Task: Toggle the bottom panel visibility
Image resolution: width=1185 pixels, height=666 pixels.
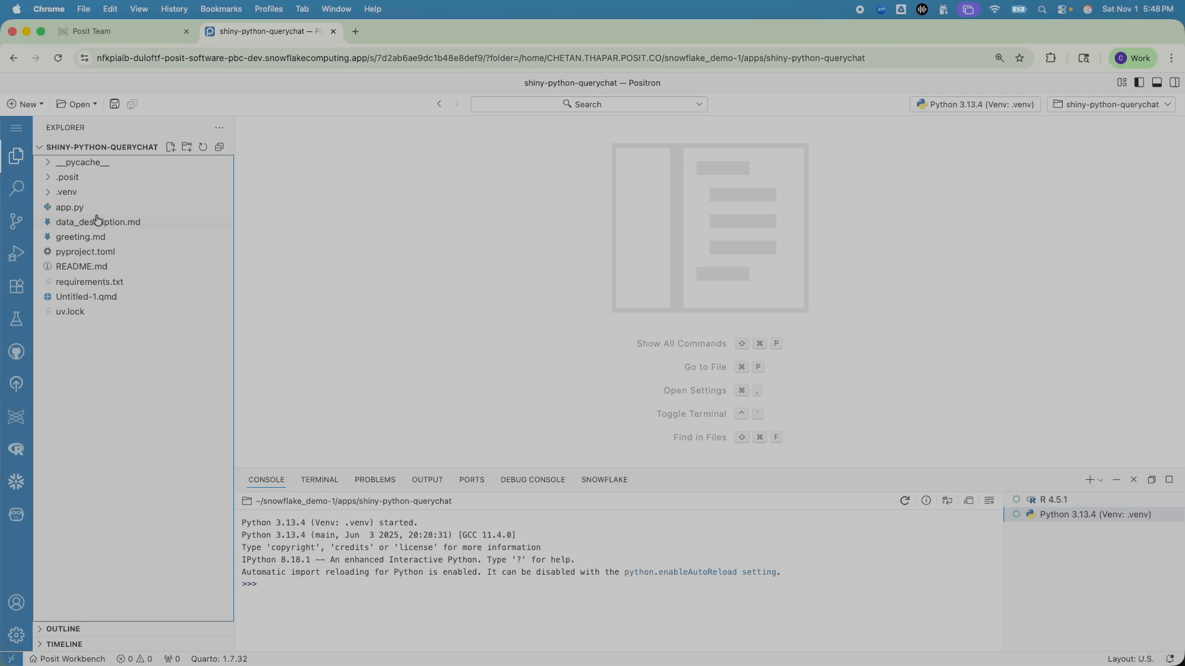Action: pyautogui.click(x=1157, y=83)
